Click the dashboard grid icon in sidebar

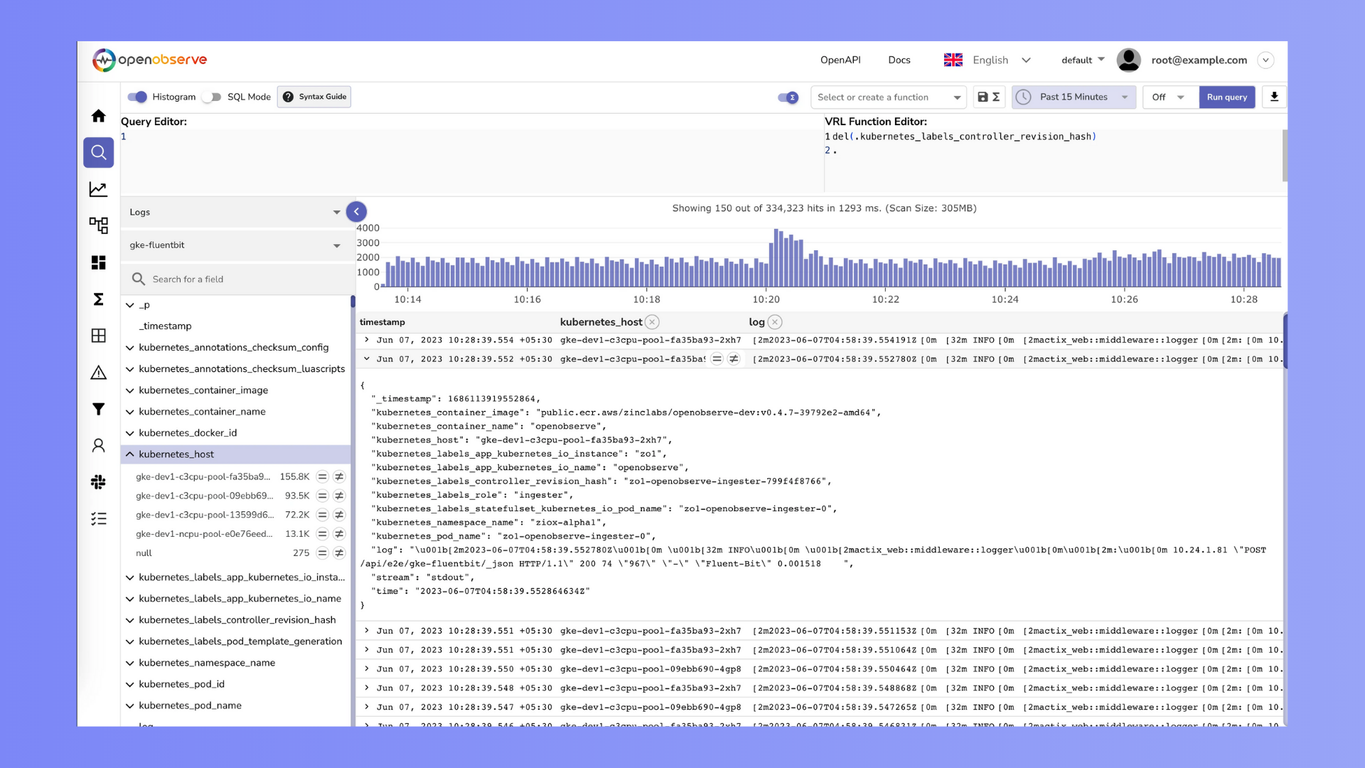coord(98,262)
